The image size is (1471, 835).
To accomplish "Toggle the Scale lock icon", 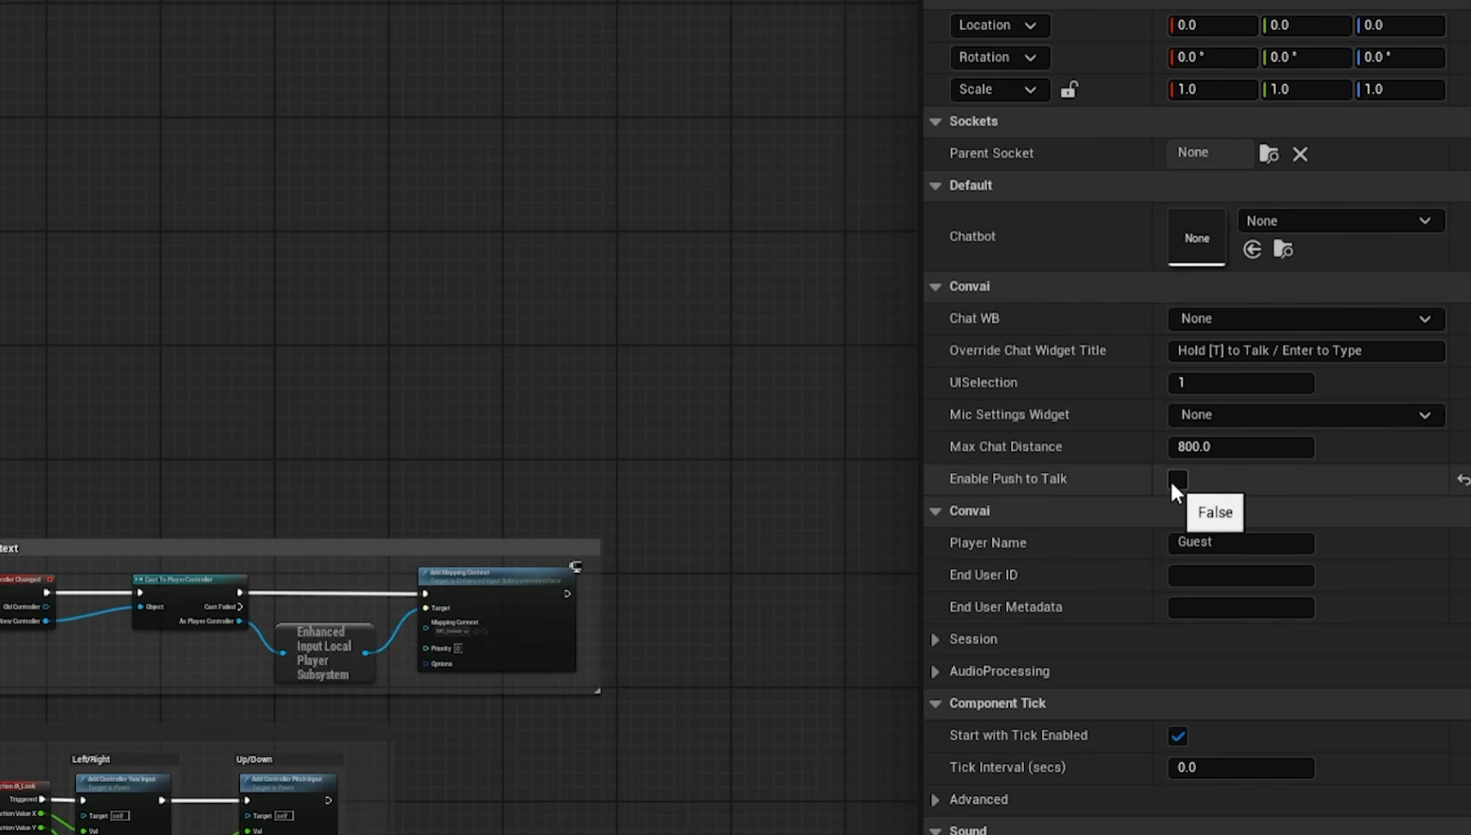I will point(1069,90).
